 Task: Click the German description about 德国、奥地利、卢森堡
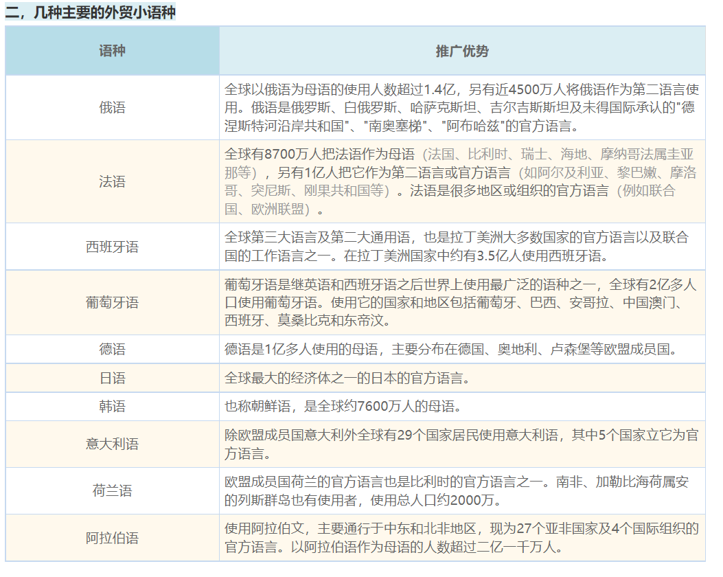451,350
